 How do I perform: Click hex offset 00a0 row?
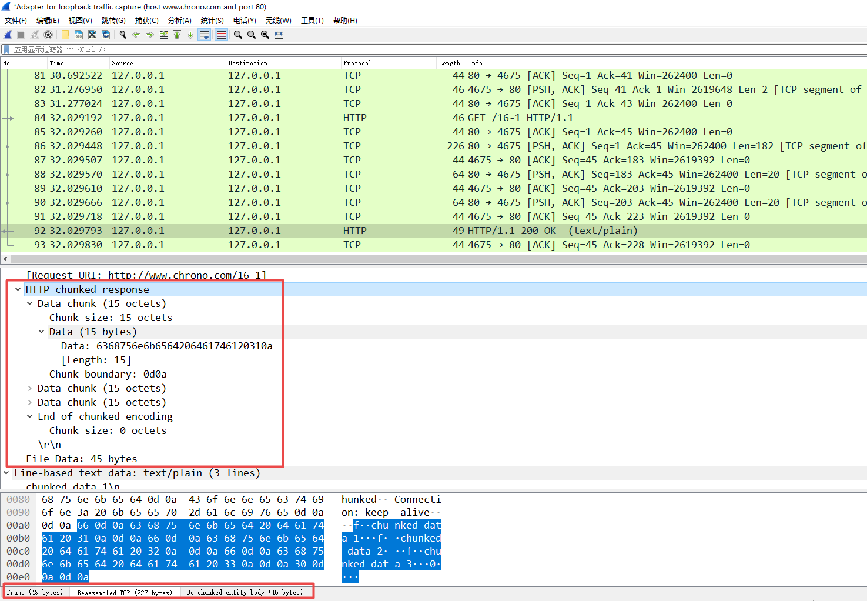point(18,525)
